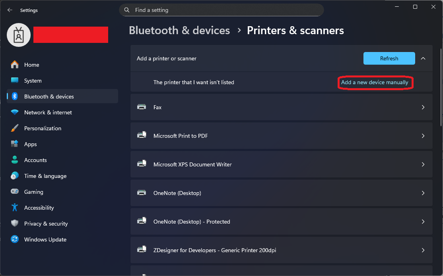Click the Time & language clock icon

point(15,176)
